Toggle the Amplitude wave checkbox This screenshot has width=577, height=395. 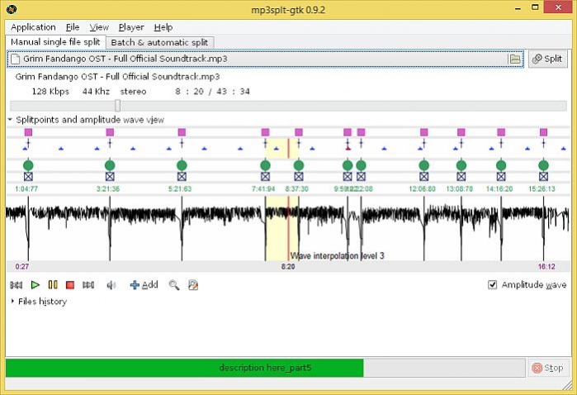pos(492,285)
